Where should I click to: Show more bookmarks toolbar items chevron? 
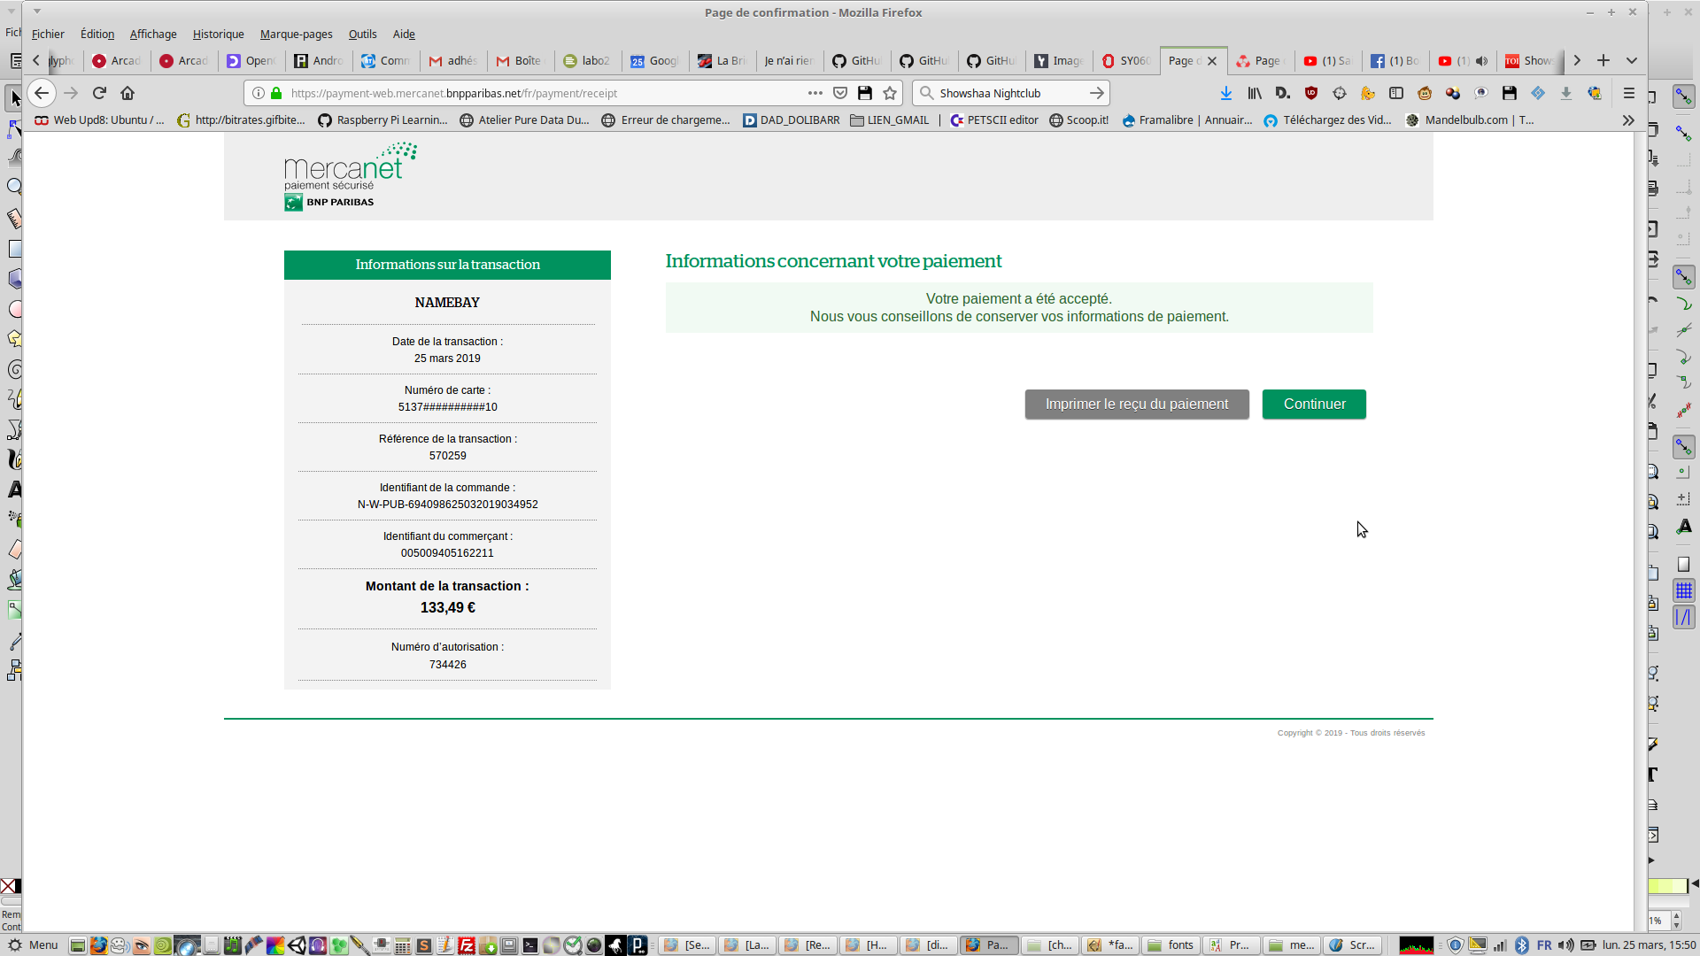(1627, 120)
